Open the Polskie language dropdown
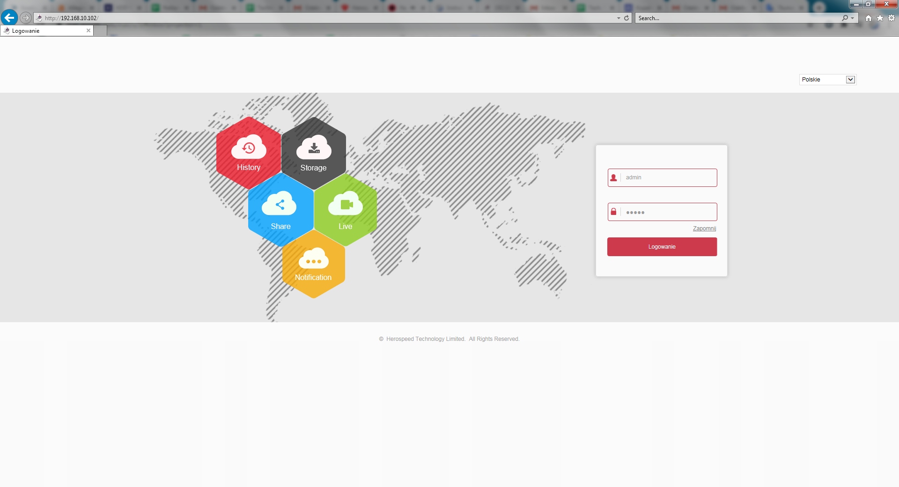 coord(827,80)
